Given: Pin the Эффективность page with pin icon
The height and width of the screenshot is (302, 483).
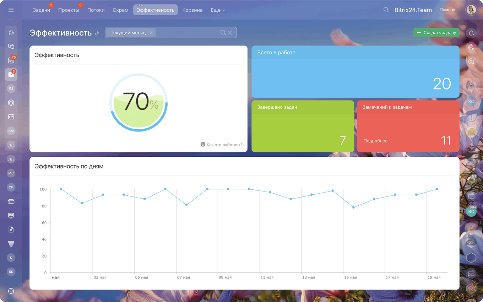Looking at the screenshot, I should (x=97, y=33).
